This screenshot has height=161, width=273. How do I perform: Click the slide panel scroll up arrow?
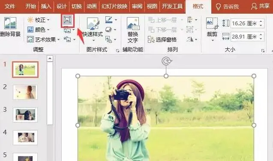50,59
